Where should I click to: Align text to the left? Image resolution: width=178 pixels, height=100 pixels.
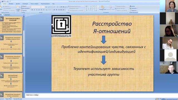point(54,10)
